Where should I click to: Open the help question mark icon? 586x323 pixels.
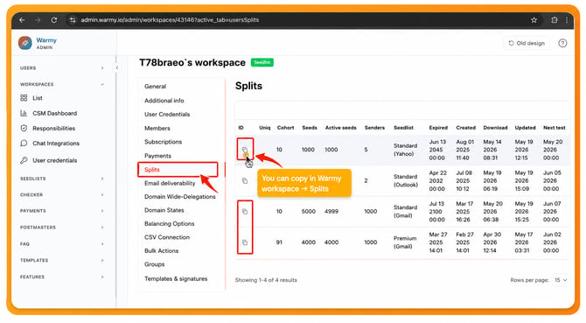click(562, 44)
